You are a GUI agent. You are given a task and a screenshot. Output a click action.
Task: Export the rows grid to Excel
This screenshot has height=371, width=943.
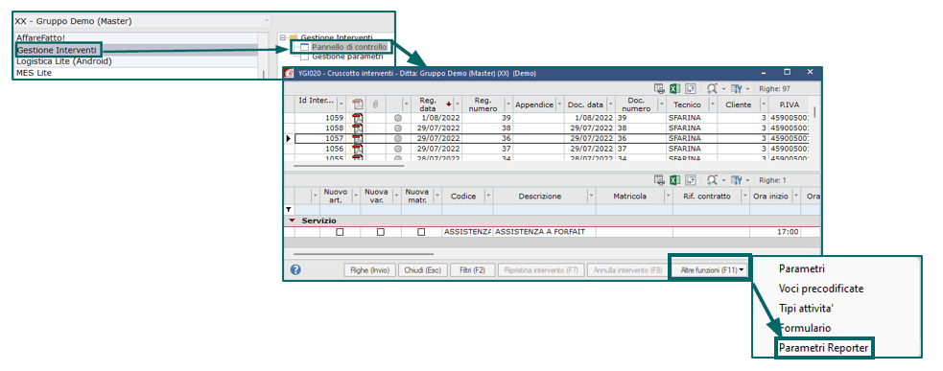[674, 180]
